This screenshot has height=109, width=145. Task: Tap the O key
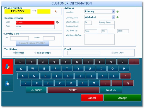click(113, 69)
